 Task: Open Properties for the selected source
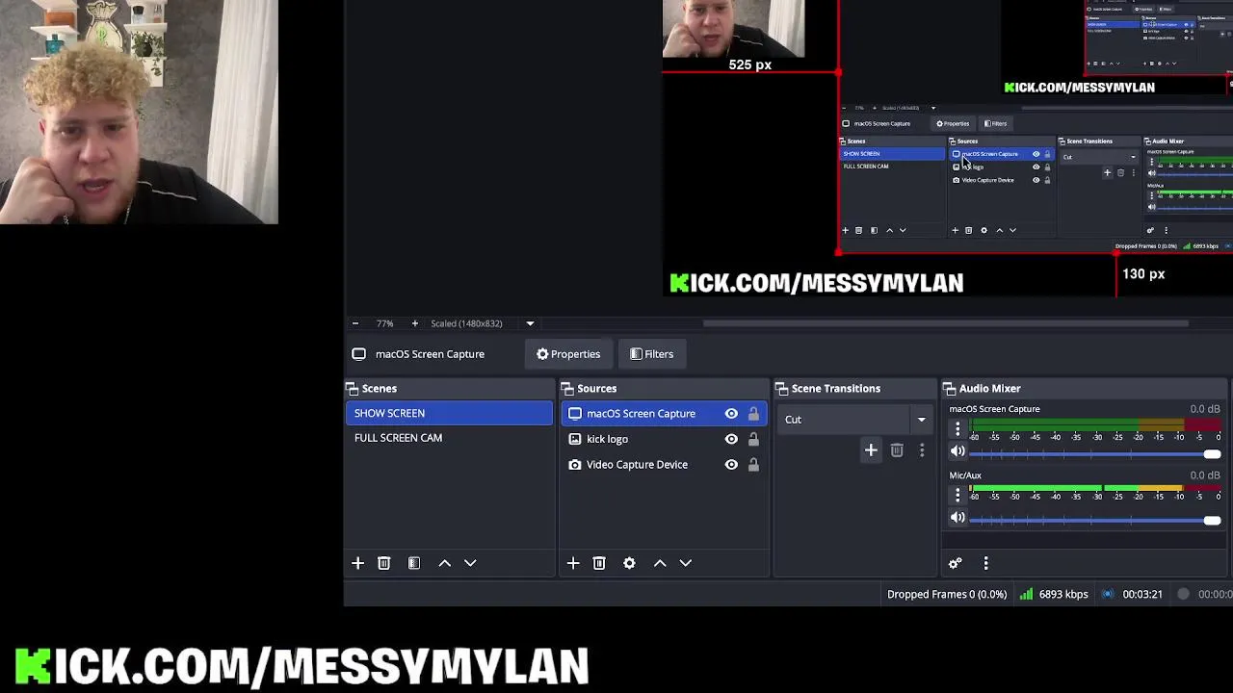pyautogui.click(x=568, y=354)
